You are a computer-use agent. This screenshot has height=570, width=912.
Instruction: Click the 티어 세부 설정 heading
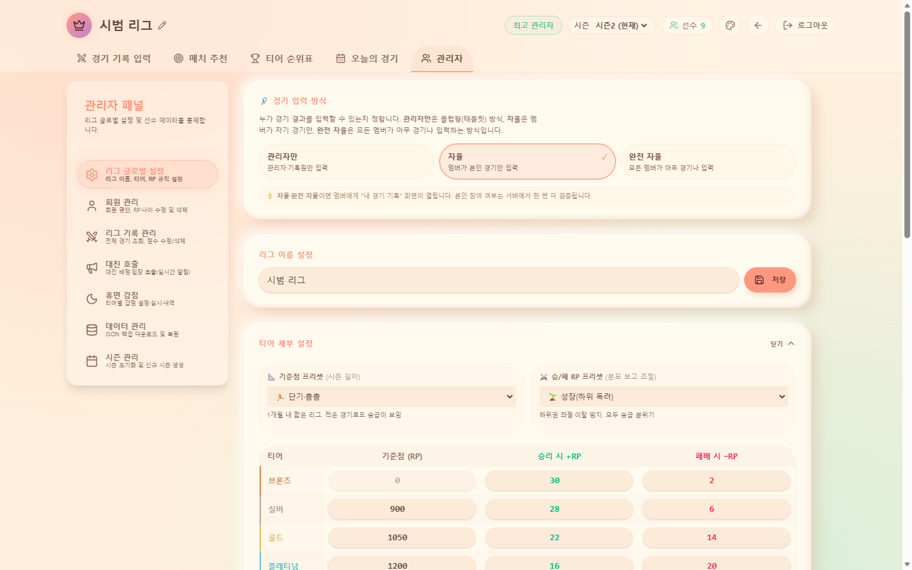tap(286, 343)
